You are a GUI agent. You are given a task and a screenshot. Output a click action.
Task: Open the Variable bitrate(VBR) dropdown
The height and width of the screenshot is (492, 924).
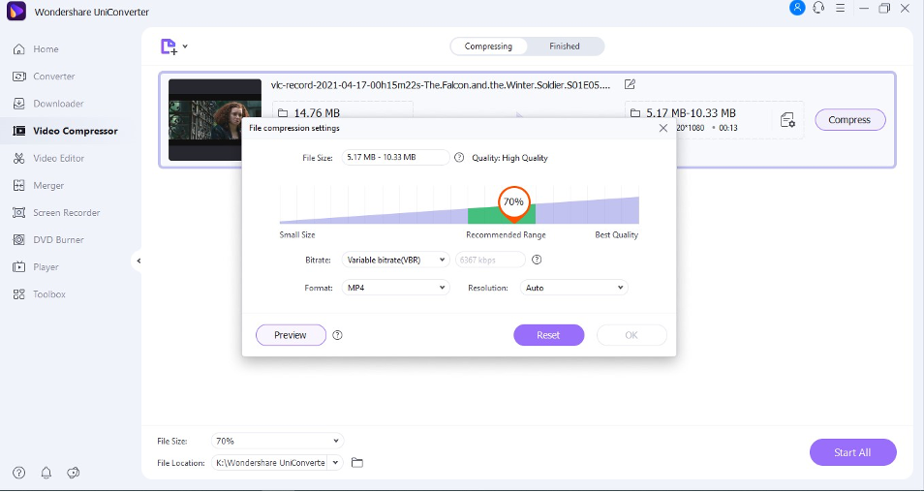[395, 260]
